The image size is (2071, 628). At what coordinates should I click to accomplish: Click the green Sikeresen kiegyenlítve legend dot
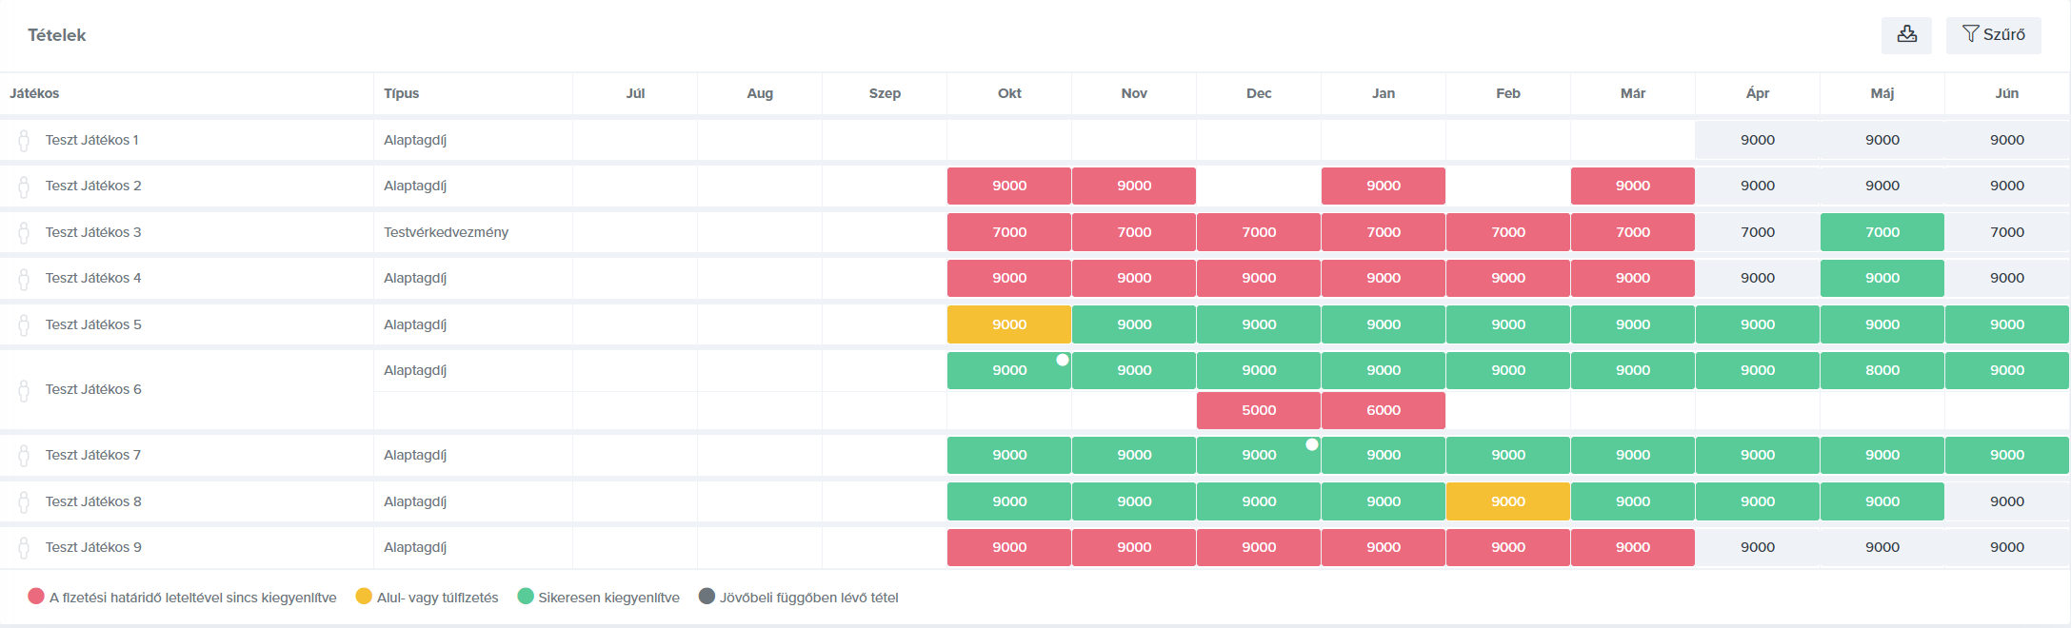525,597
